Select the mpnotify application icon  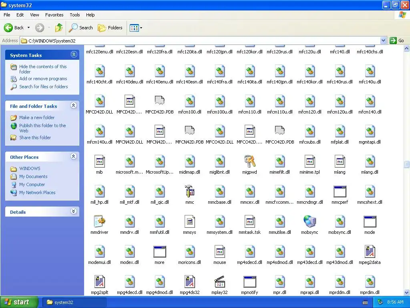[249, 282]
